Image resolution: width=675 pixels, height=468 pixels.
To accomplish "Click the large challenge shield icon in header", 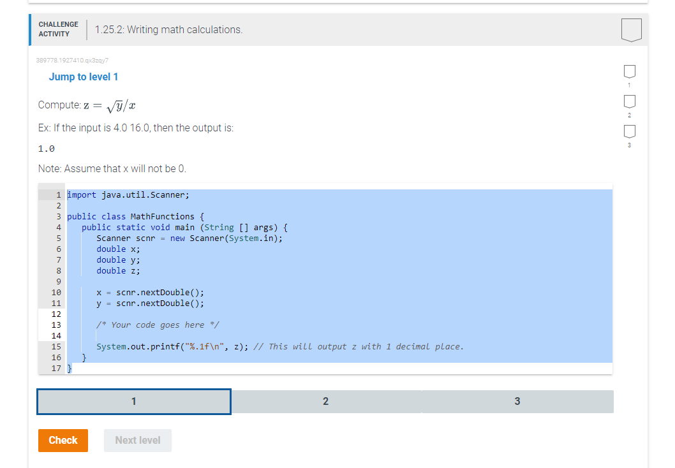I will [x=630, y=29].
